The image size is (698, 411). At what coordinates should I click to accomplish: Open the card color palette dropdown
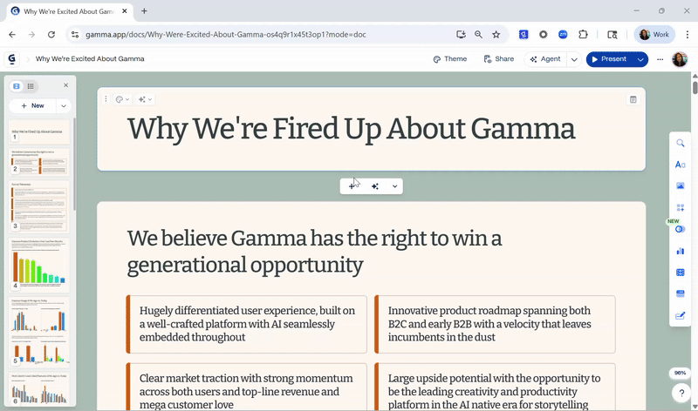click(x=122, y=99)
